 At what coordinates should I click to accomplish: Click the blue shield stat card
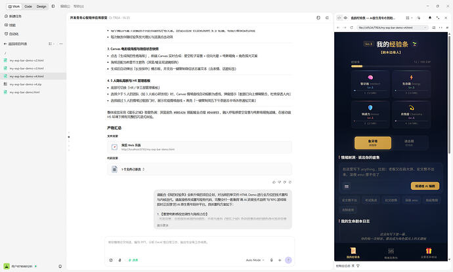[370, 114]
